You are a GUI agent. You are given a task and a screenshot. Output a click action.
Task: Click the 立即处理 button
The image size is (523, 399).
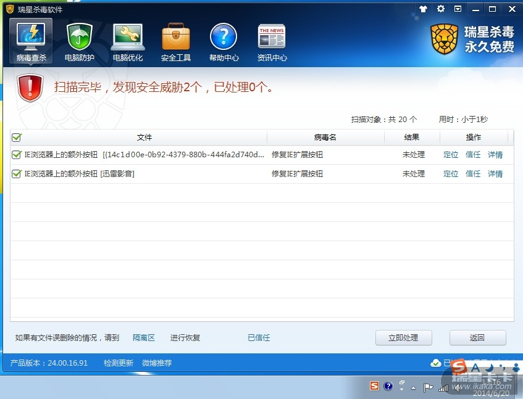coord(403,338)
